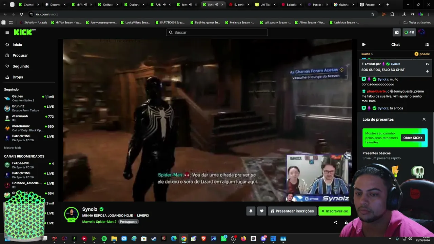
Task: Expand the pinned message arrow
Action: (x=427, y=71)
